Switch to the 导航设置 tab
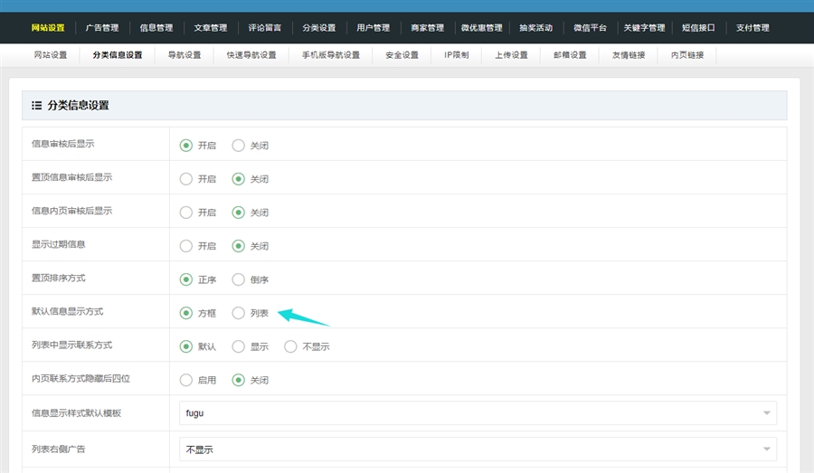The height and width of the screenshot is (473, 814). click(185, 55)
